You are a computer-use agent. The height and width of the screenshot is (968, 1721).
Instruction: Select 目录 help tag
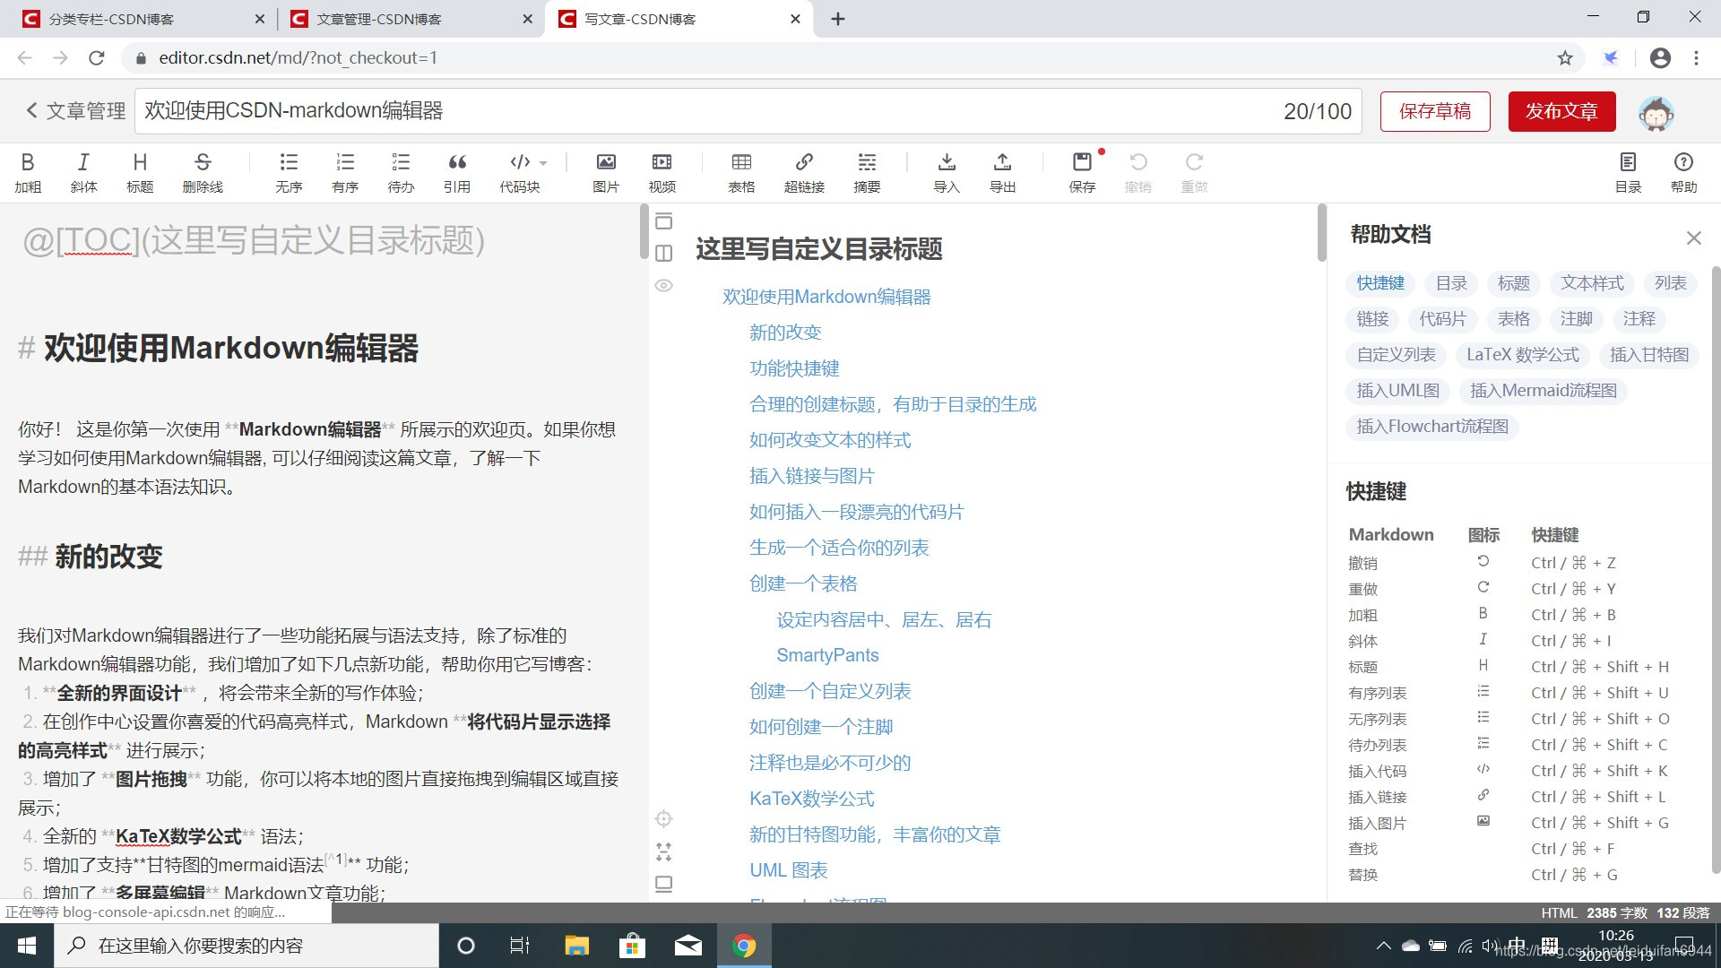coord(1451,283)
